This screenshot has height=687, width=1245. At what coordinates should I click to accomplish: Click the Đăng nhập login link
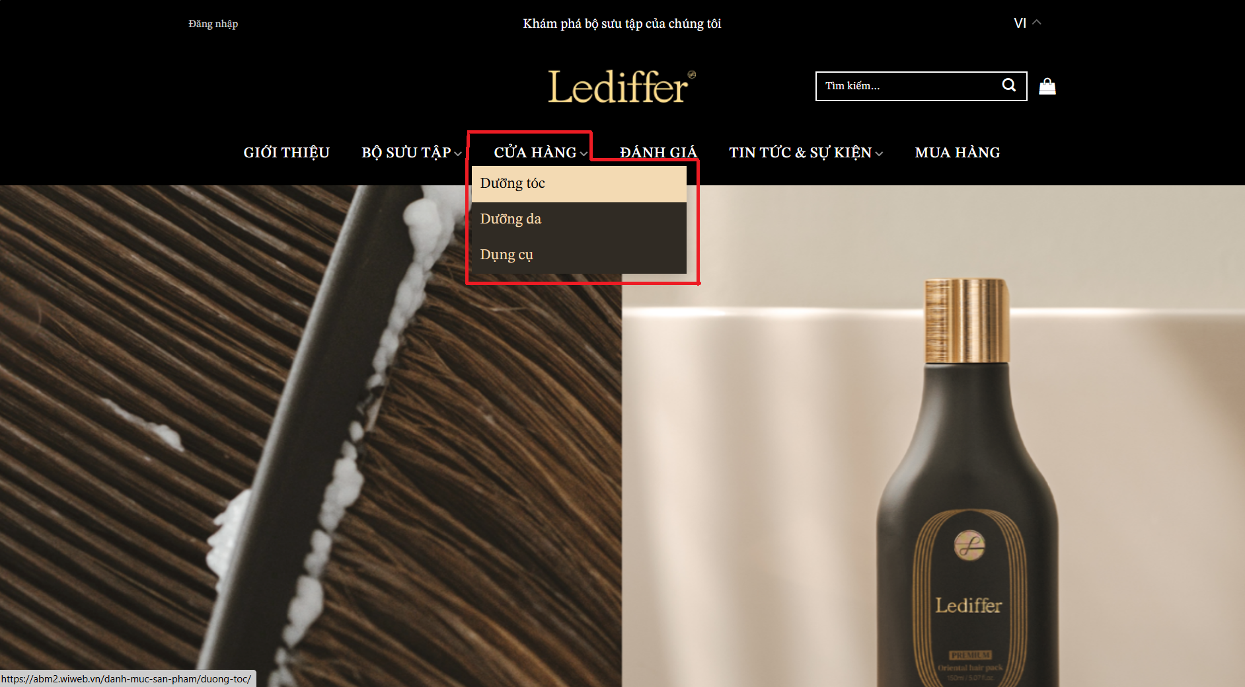click(213, 24)
